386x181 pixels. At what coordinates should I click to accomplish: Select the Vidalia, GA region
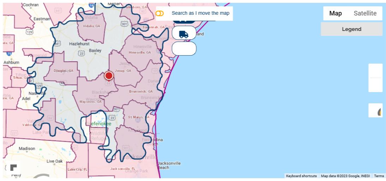pyautogui.click(x=91, y=26)
